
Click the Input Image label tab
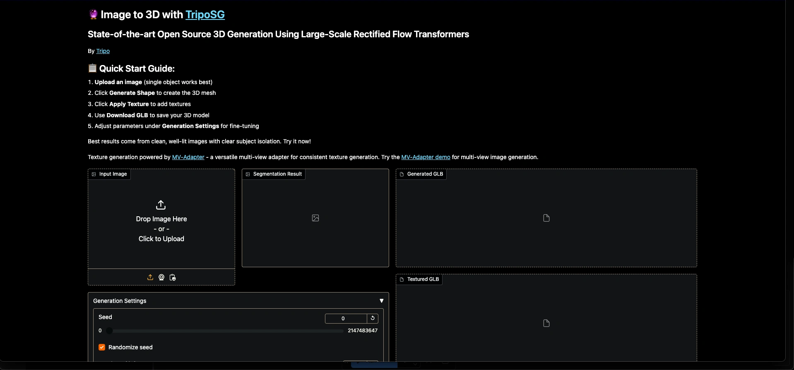109,174
